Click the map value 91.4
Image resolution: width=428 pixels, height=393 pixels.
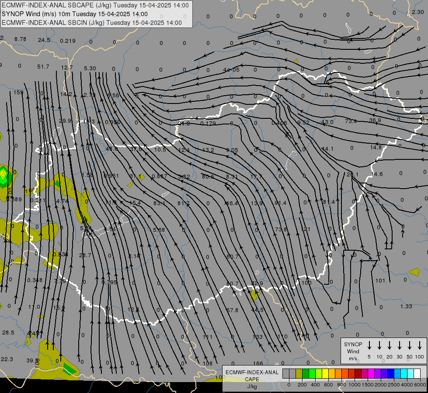[x=280, y=203]
